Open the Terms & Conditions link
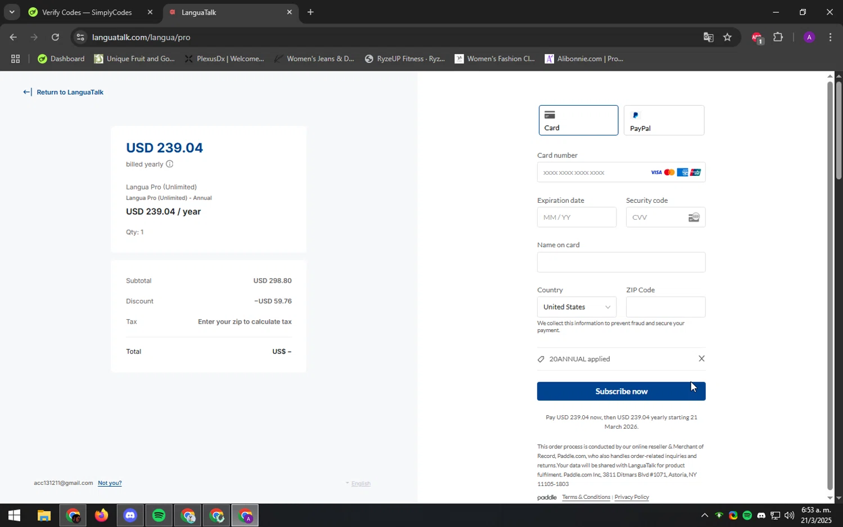Viewport: 843px width, 527px height. tap(586, 497)
